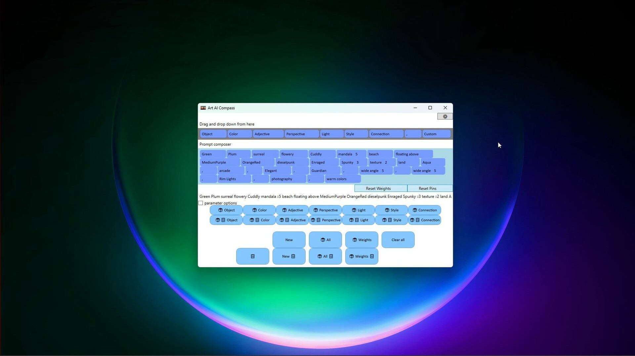635x356 pixels.
Task: Enable the parameter options checkbox
Action: [201, 203]
